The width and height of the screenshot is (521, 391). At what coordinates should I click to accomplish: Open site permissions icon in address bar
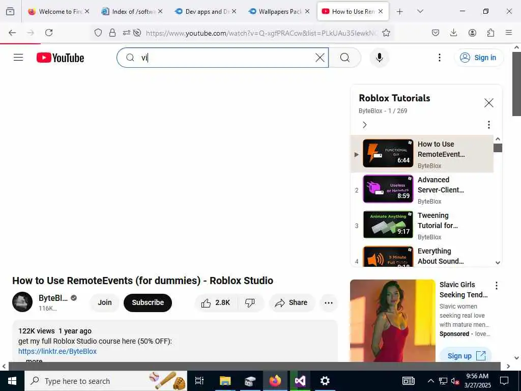[x=126, y=33]
